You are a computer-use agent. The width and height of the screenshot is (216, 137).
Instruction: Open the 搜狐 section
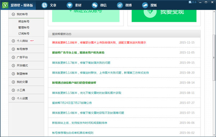[x=149, y=5]
